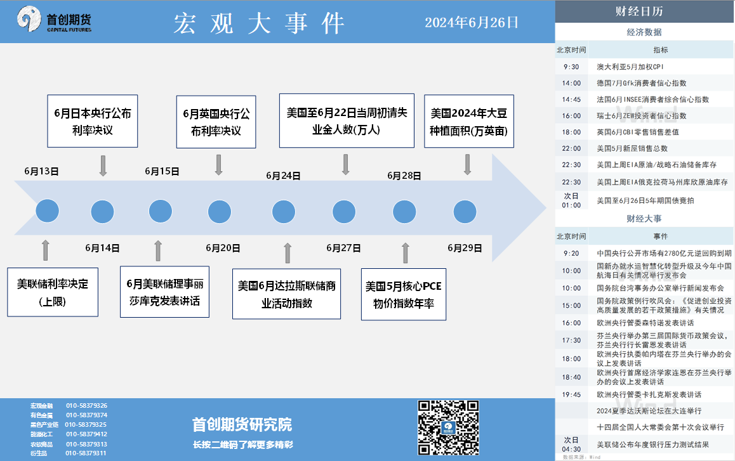Click the 宏观大事件 title
Viewport: 735px width, 461px height.
259,23
